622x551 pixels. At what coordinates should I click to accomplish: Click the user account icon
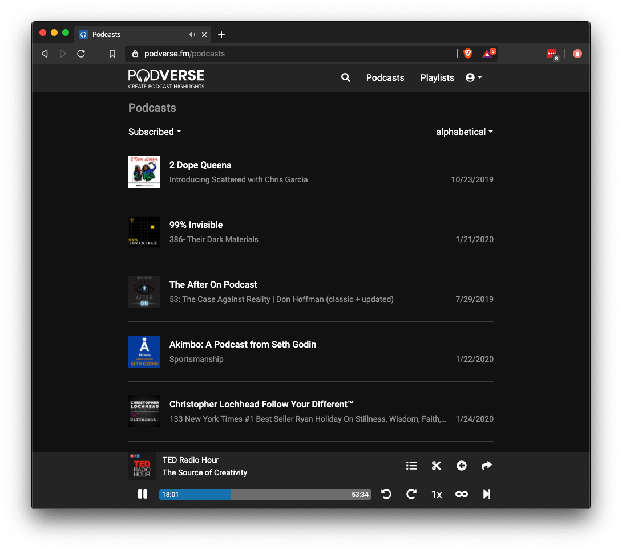point(469,77)
